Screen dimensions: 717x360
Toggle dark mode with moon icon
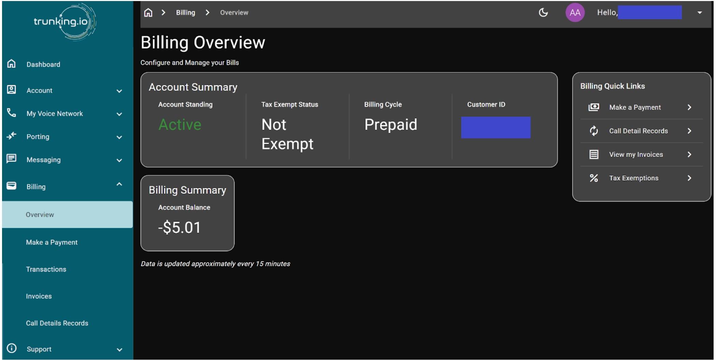click(543, 13)
